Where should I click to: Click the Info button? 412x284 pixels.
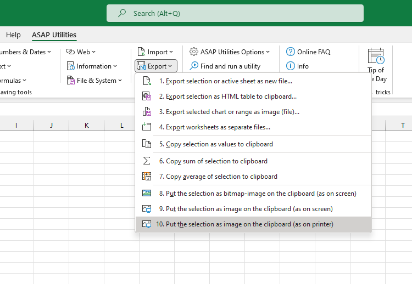297,66
